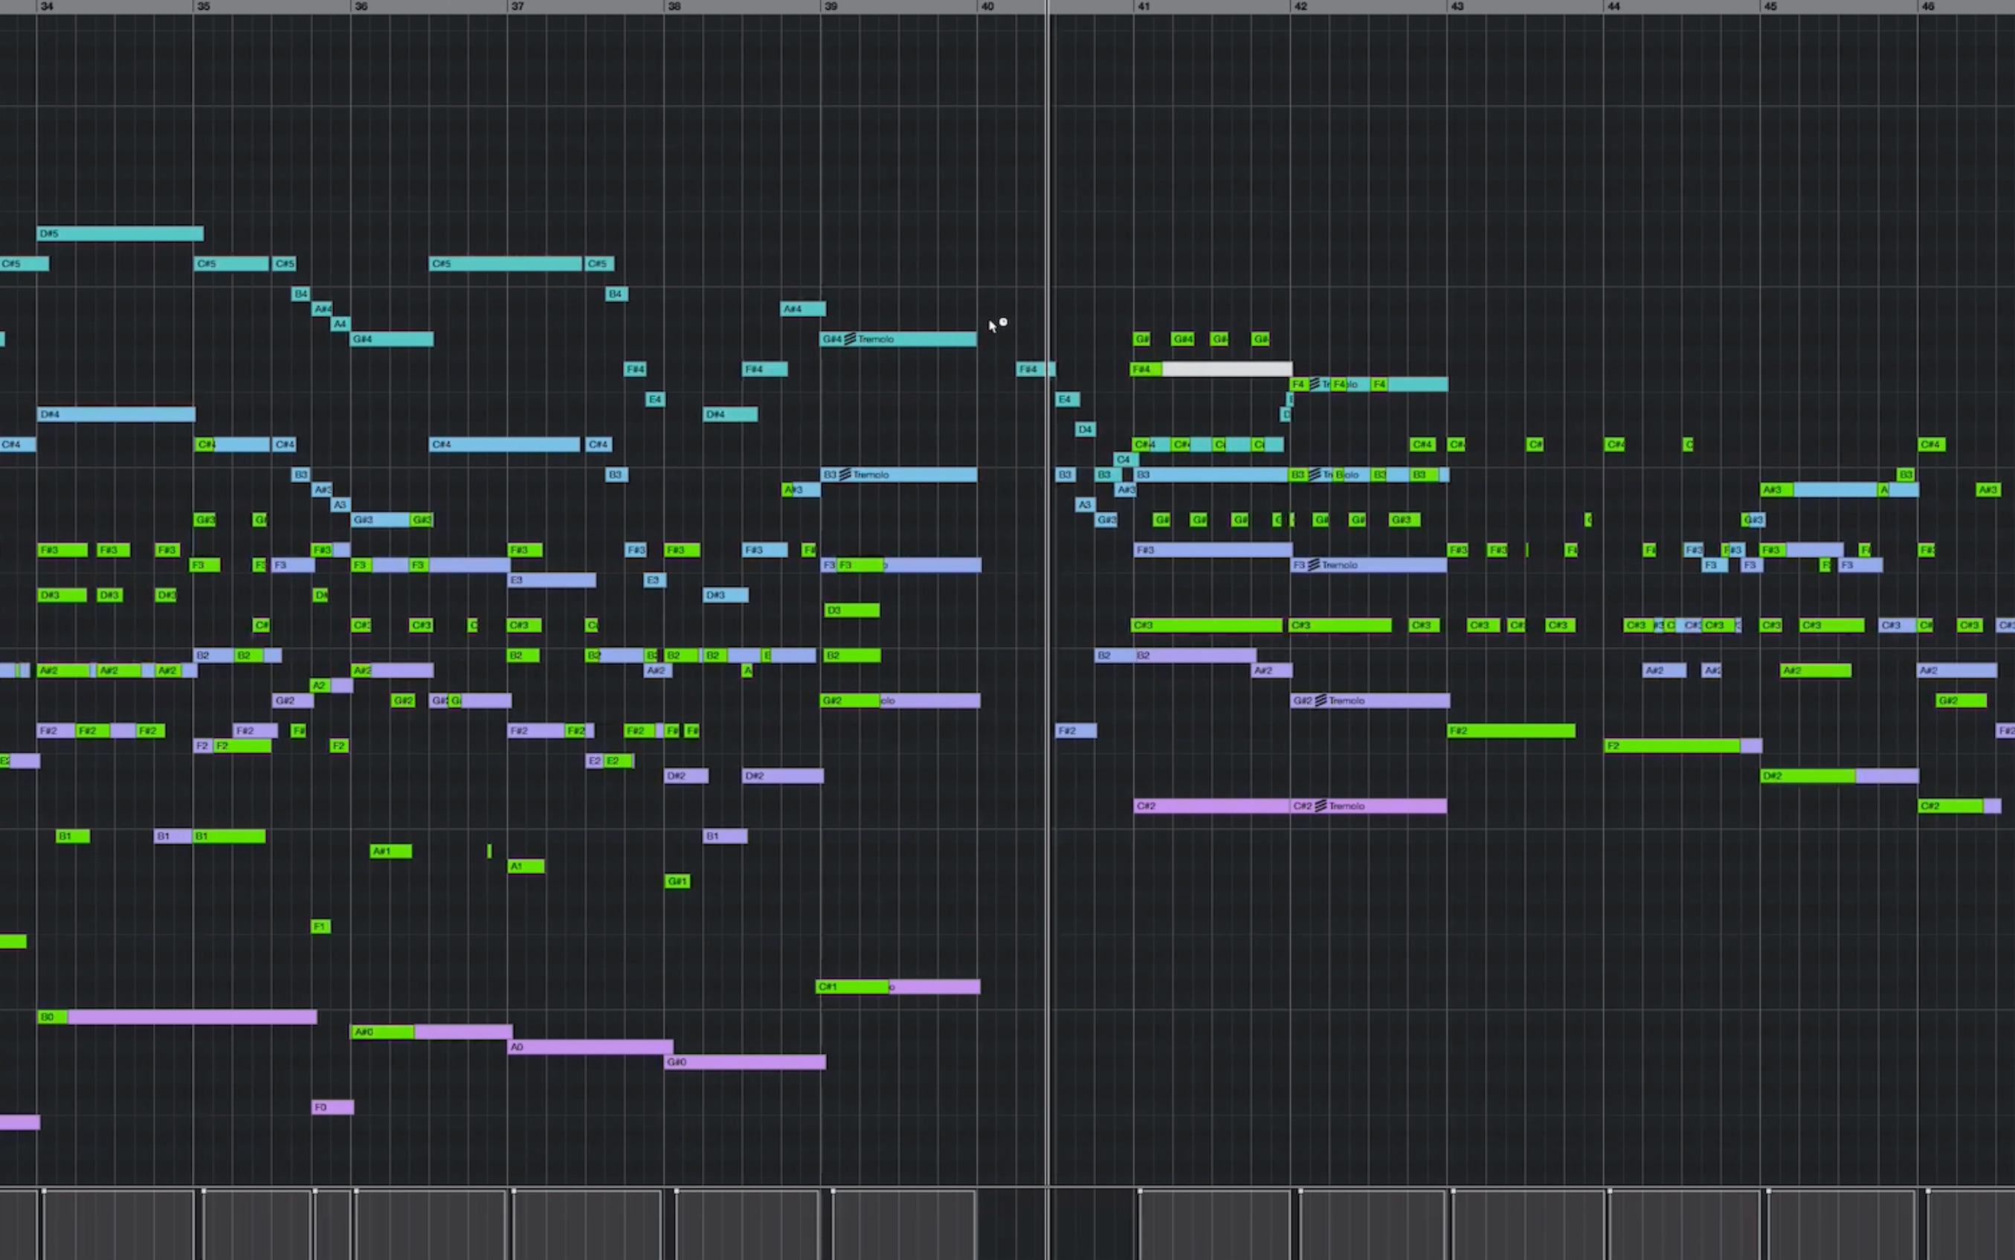
Task: Click bar 40 in the timeline ruler
Action: 987,6
